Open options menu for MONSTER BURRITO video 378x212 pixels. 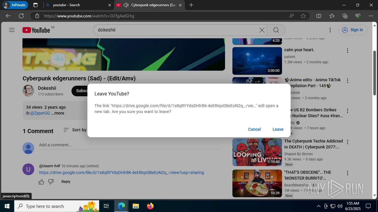pos(348,173)
